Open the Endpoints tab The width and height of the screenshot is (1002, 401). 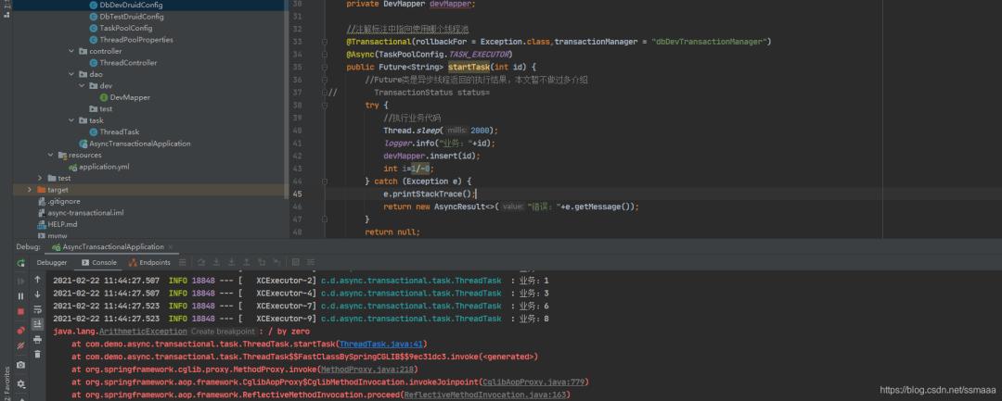(154, 262)
